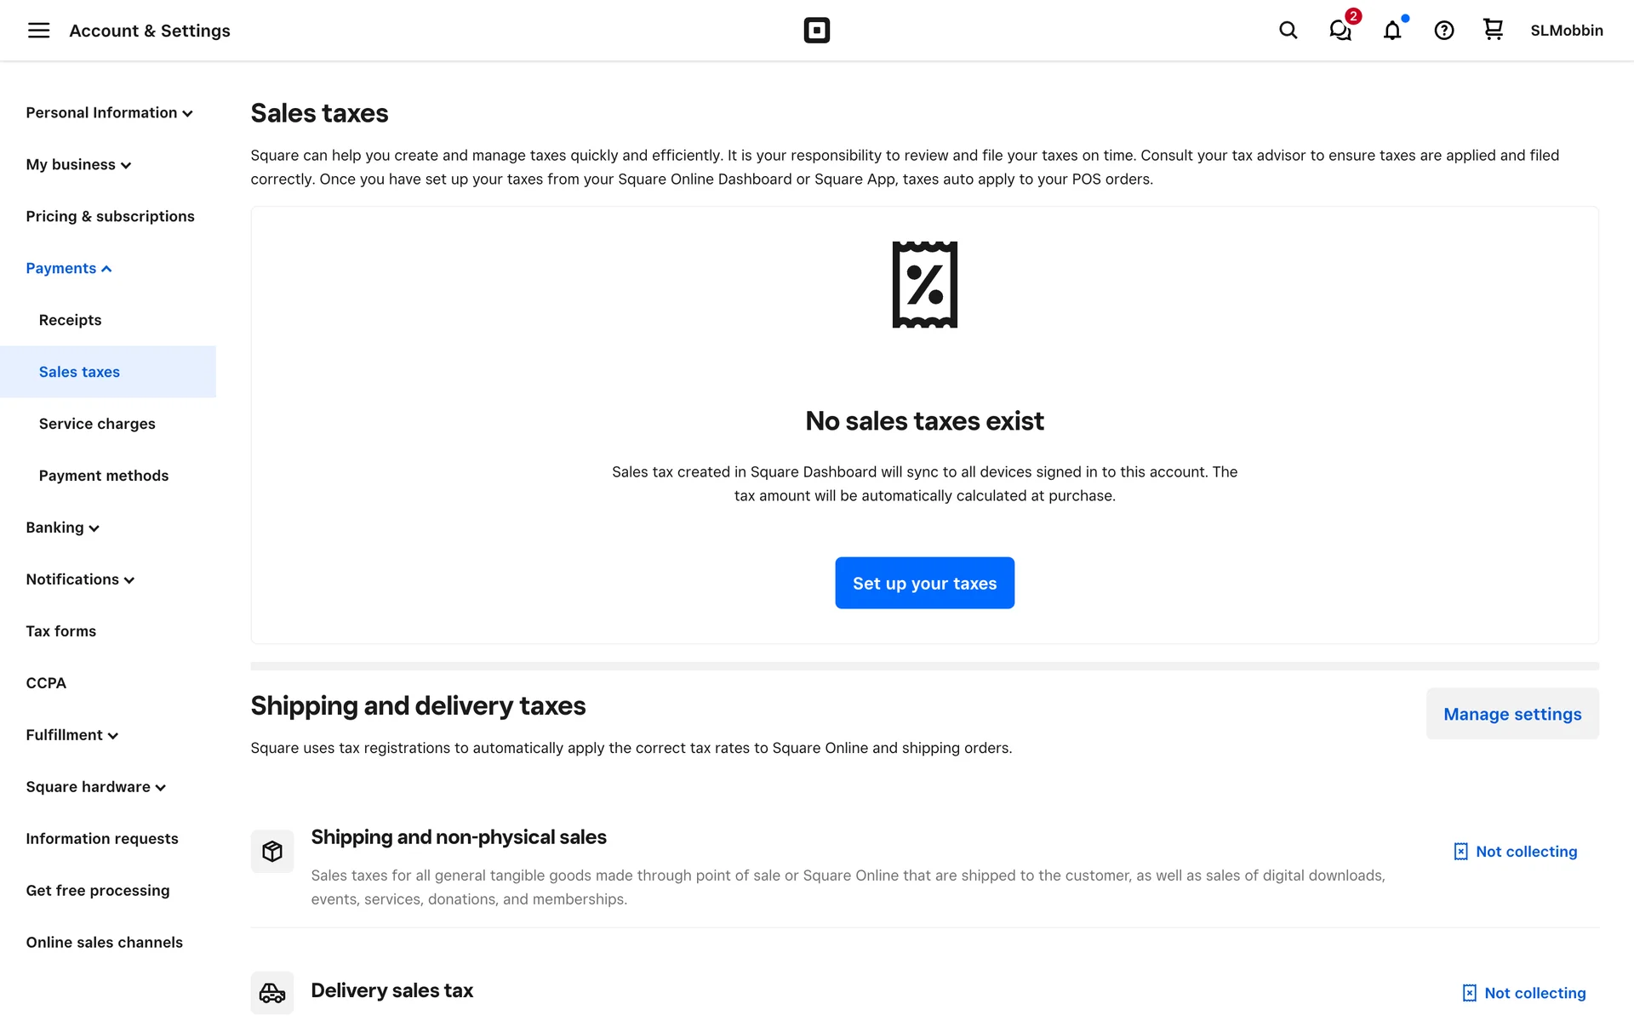Expand My business sidebar section
Screen dimensions: 1634x1021
point(78,165)
